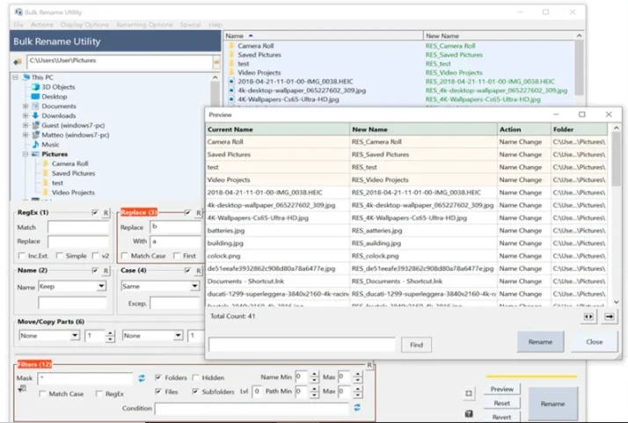Viewport: 628px width, 423px height.
Task: Open the Special menu
Action: [190, 25]
